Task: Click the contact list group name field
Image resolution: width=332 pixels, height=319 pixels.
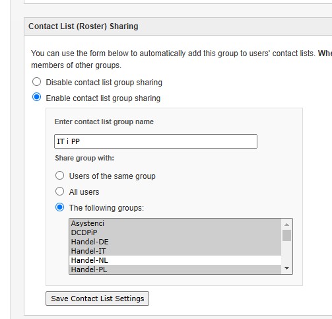Action: point(156,141)
